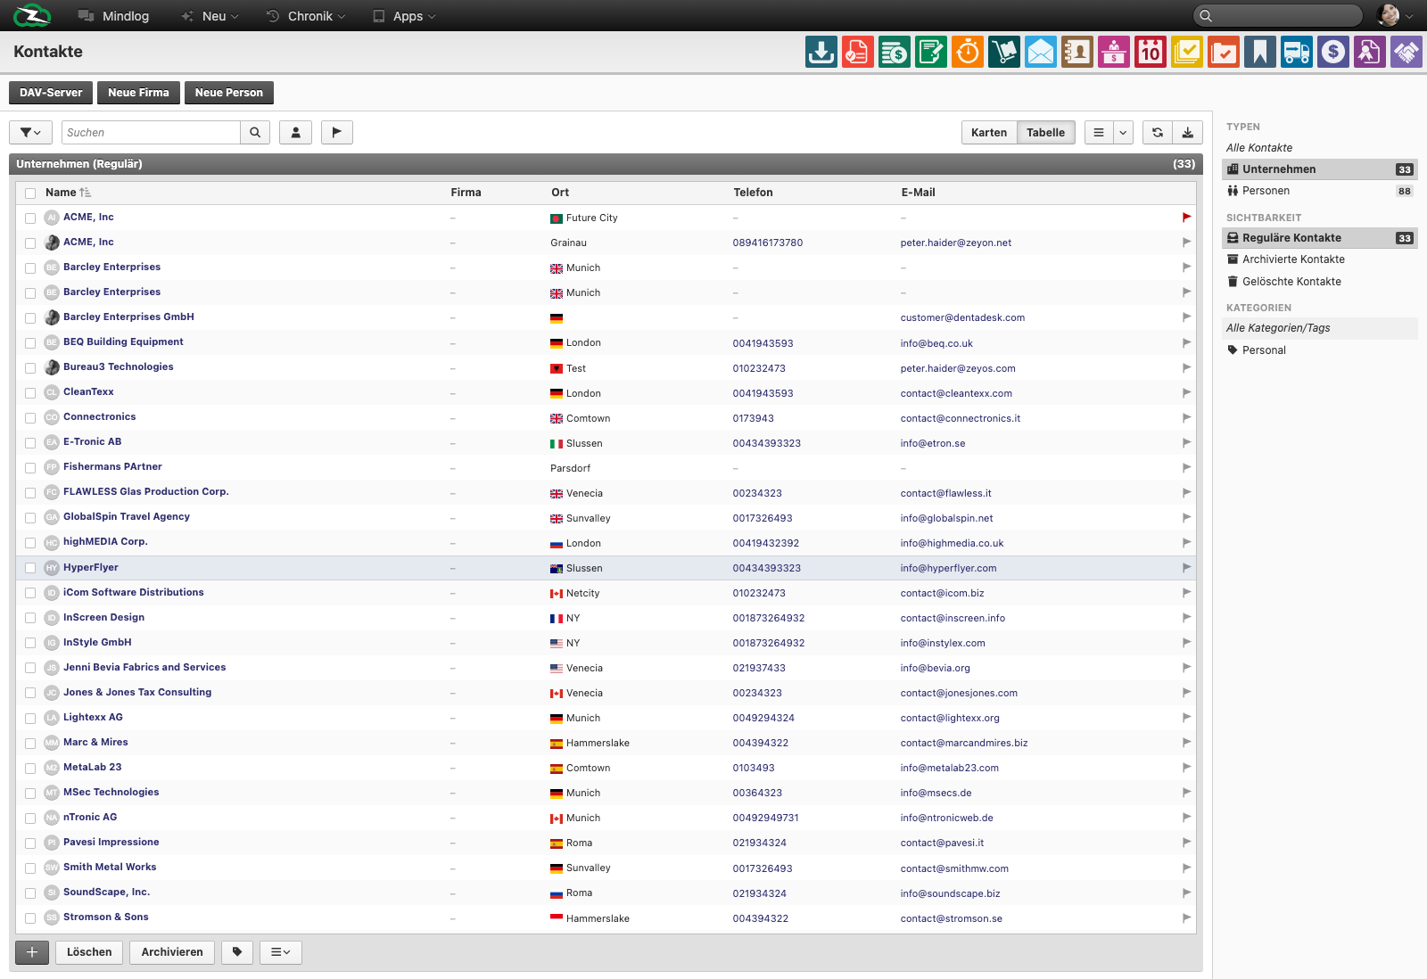The height and width of the screenshot is (979, 1427).
Task: Select the MetaLab 23 checkbox
Action: coord(30,768)
